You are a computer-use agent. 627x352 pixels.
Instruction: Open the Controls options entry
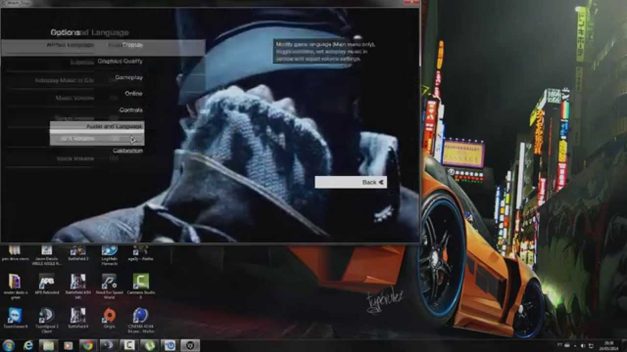[x=131, y=110]
